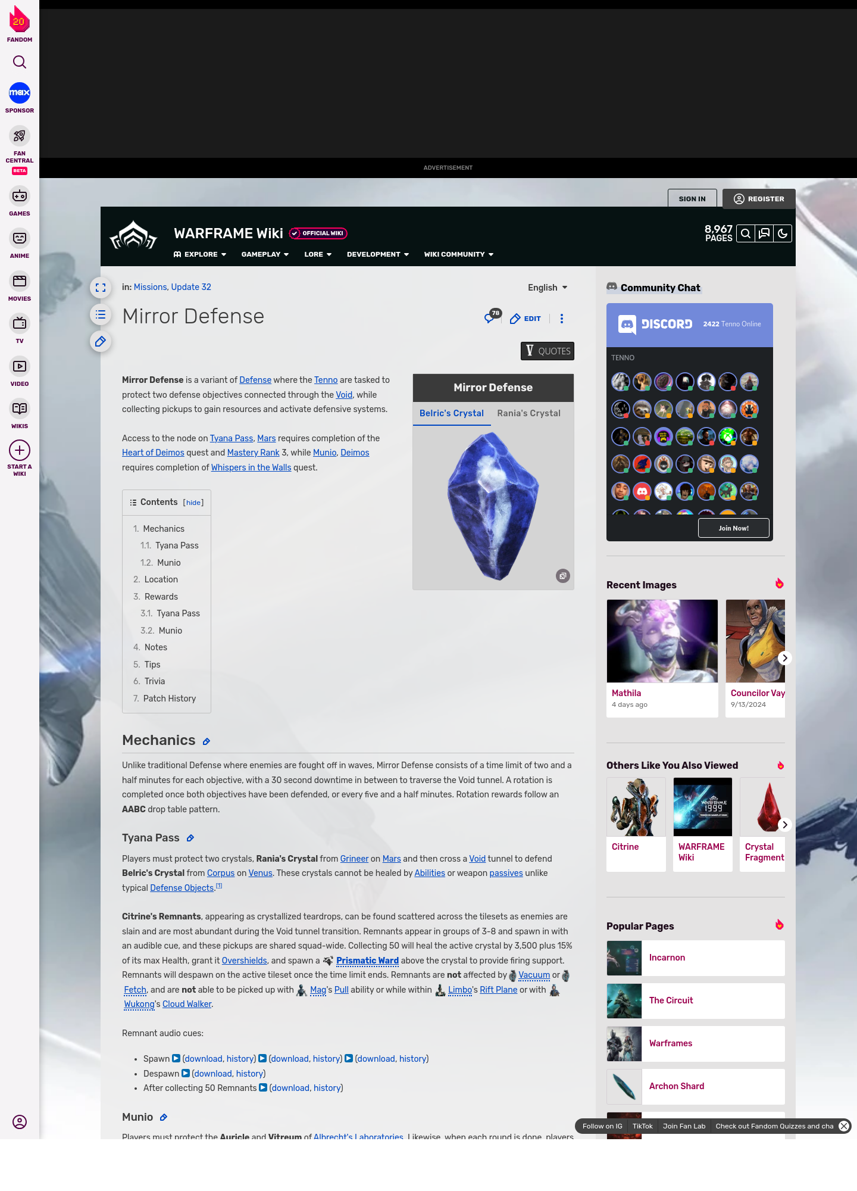
Task: Open the Update 32 category link
Action: coord(191,287)
